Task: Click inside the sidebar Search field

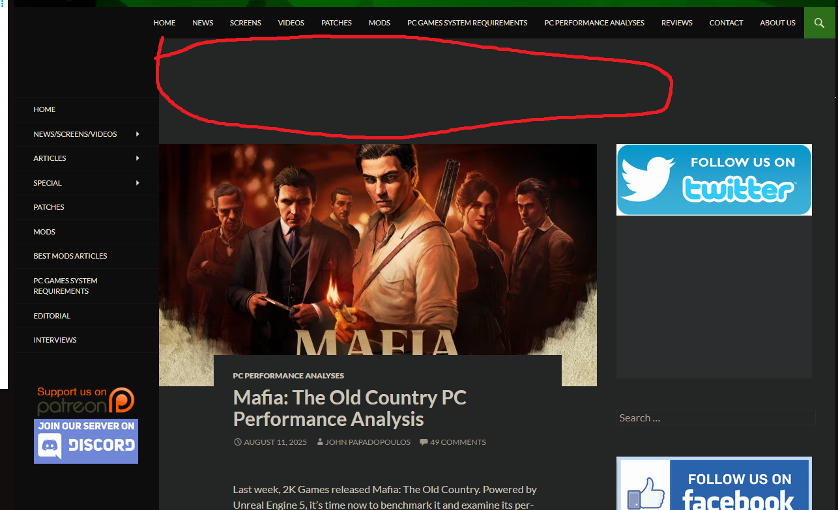Action: click(x=715, y=418)
